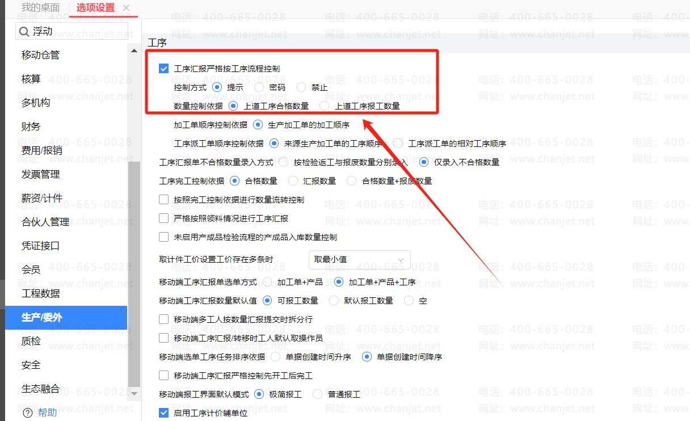The height and width of the screenshot is (421, 690).
Task: Select 加工单+产品+工序 radio
Action: point(339,282)
